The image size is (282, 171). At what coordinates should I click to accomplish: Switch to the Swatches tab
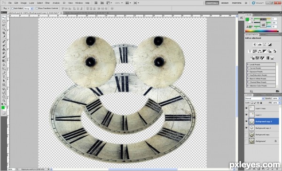(259, 15)
